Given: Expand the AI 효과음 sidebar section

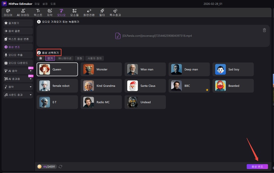Looking at the screenshot, I should point(31,79).
